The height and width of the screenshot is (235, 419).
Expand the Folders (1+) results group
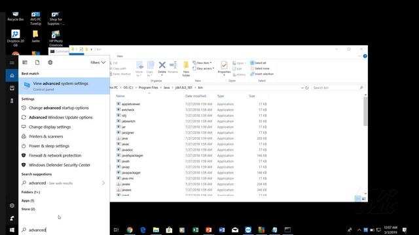31,192
